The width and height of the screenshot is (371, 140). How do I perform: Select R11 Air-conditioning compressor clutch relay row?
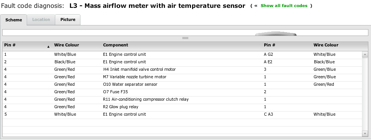tap(182, 99)
